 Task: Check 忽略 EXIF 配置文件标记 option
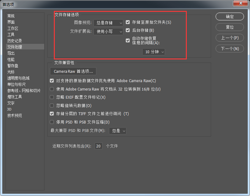52,97
